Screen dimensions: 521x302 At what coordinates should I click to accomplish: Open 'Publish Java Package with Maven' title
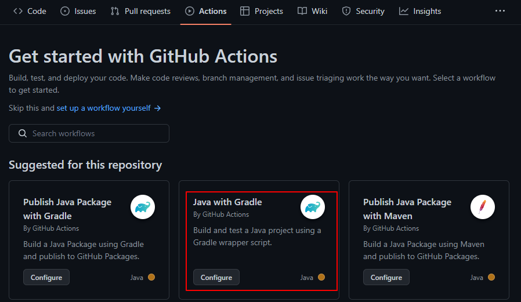407,209
